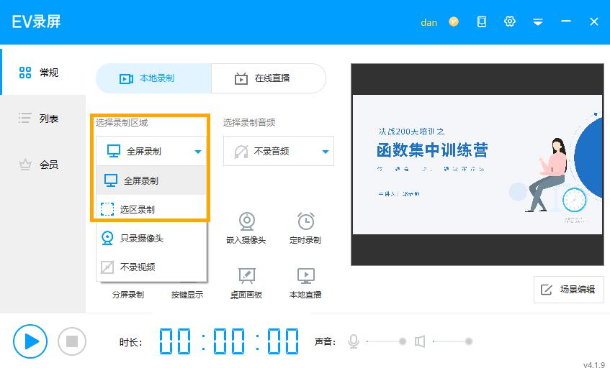Minimize the EV录屏 window
This screenshot has height=368, width=610.
coord(566,21)
